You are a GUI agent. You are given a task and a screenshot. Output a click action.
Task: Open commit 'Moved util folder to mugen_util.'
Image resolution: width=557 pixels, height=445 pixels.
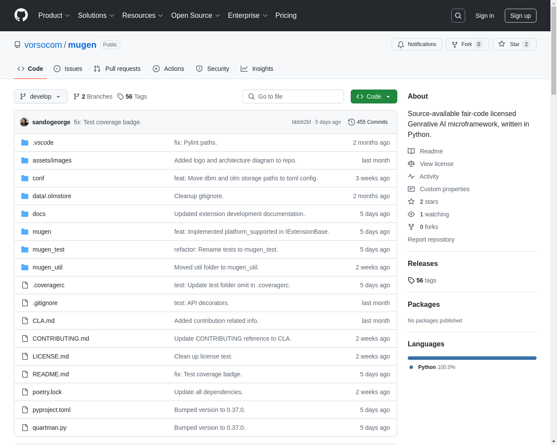[x=217, y=267]
